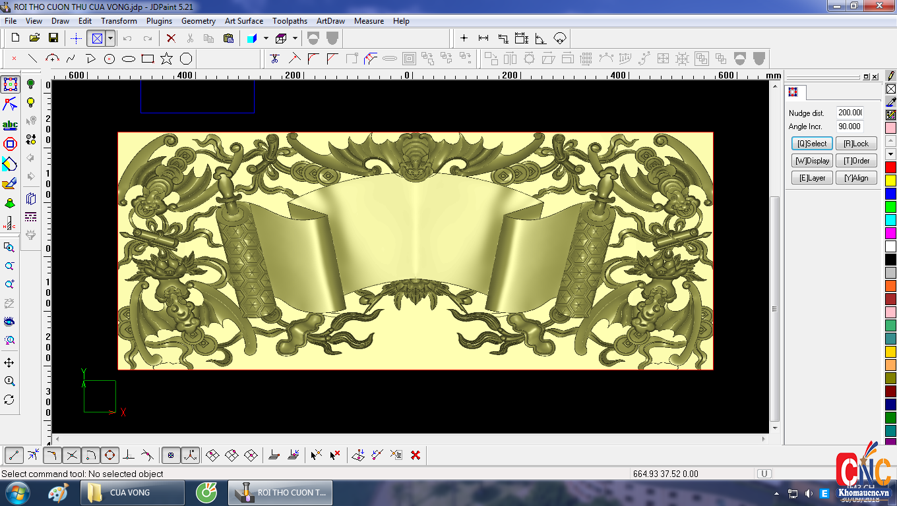Screen dimensions: 897x506
Task: Select the Pan (four-arrow) tool
Action: (x=9, y=363)
